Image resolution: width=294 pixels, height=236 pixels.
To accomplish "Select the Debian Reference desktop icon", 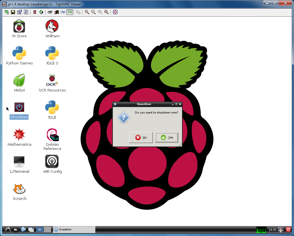I will coord(52,139).
